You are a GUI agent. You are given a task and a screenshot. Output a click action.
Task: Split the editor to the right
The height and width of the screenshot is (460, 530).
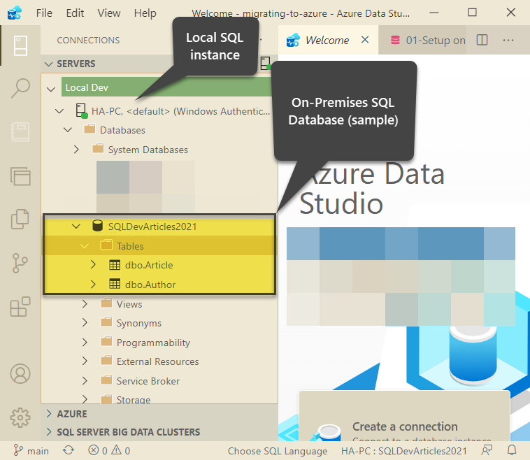tap(482, 40)
